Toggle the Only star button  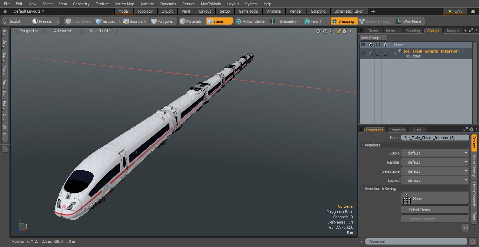pos(455,11)
